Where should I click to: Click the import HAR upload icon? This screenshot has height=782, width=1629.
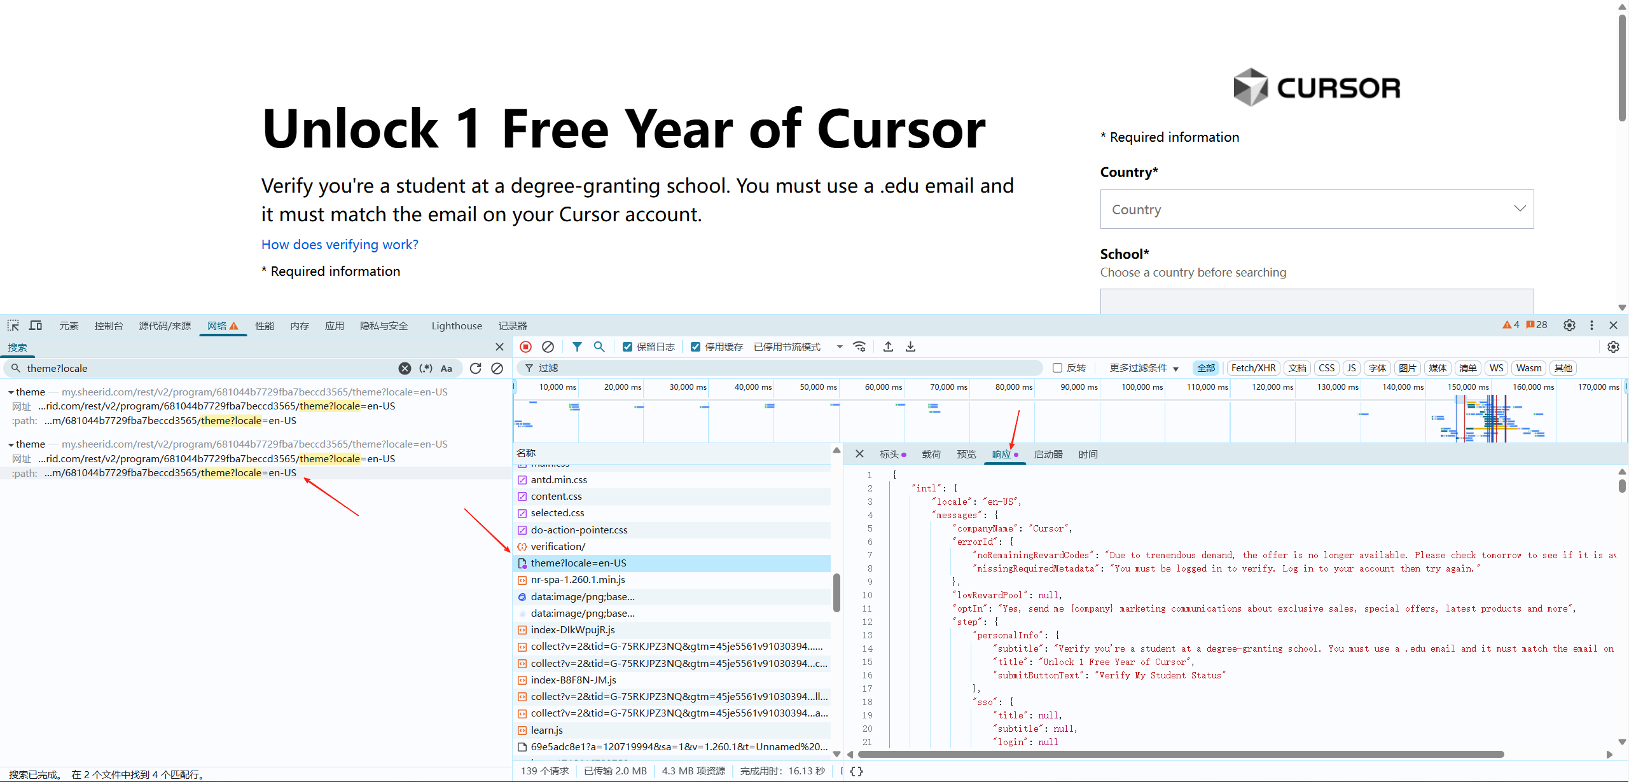(x=888, y=346)
